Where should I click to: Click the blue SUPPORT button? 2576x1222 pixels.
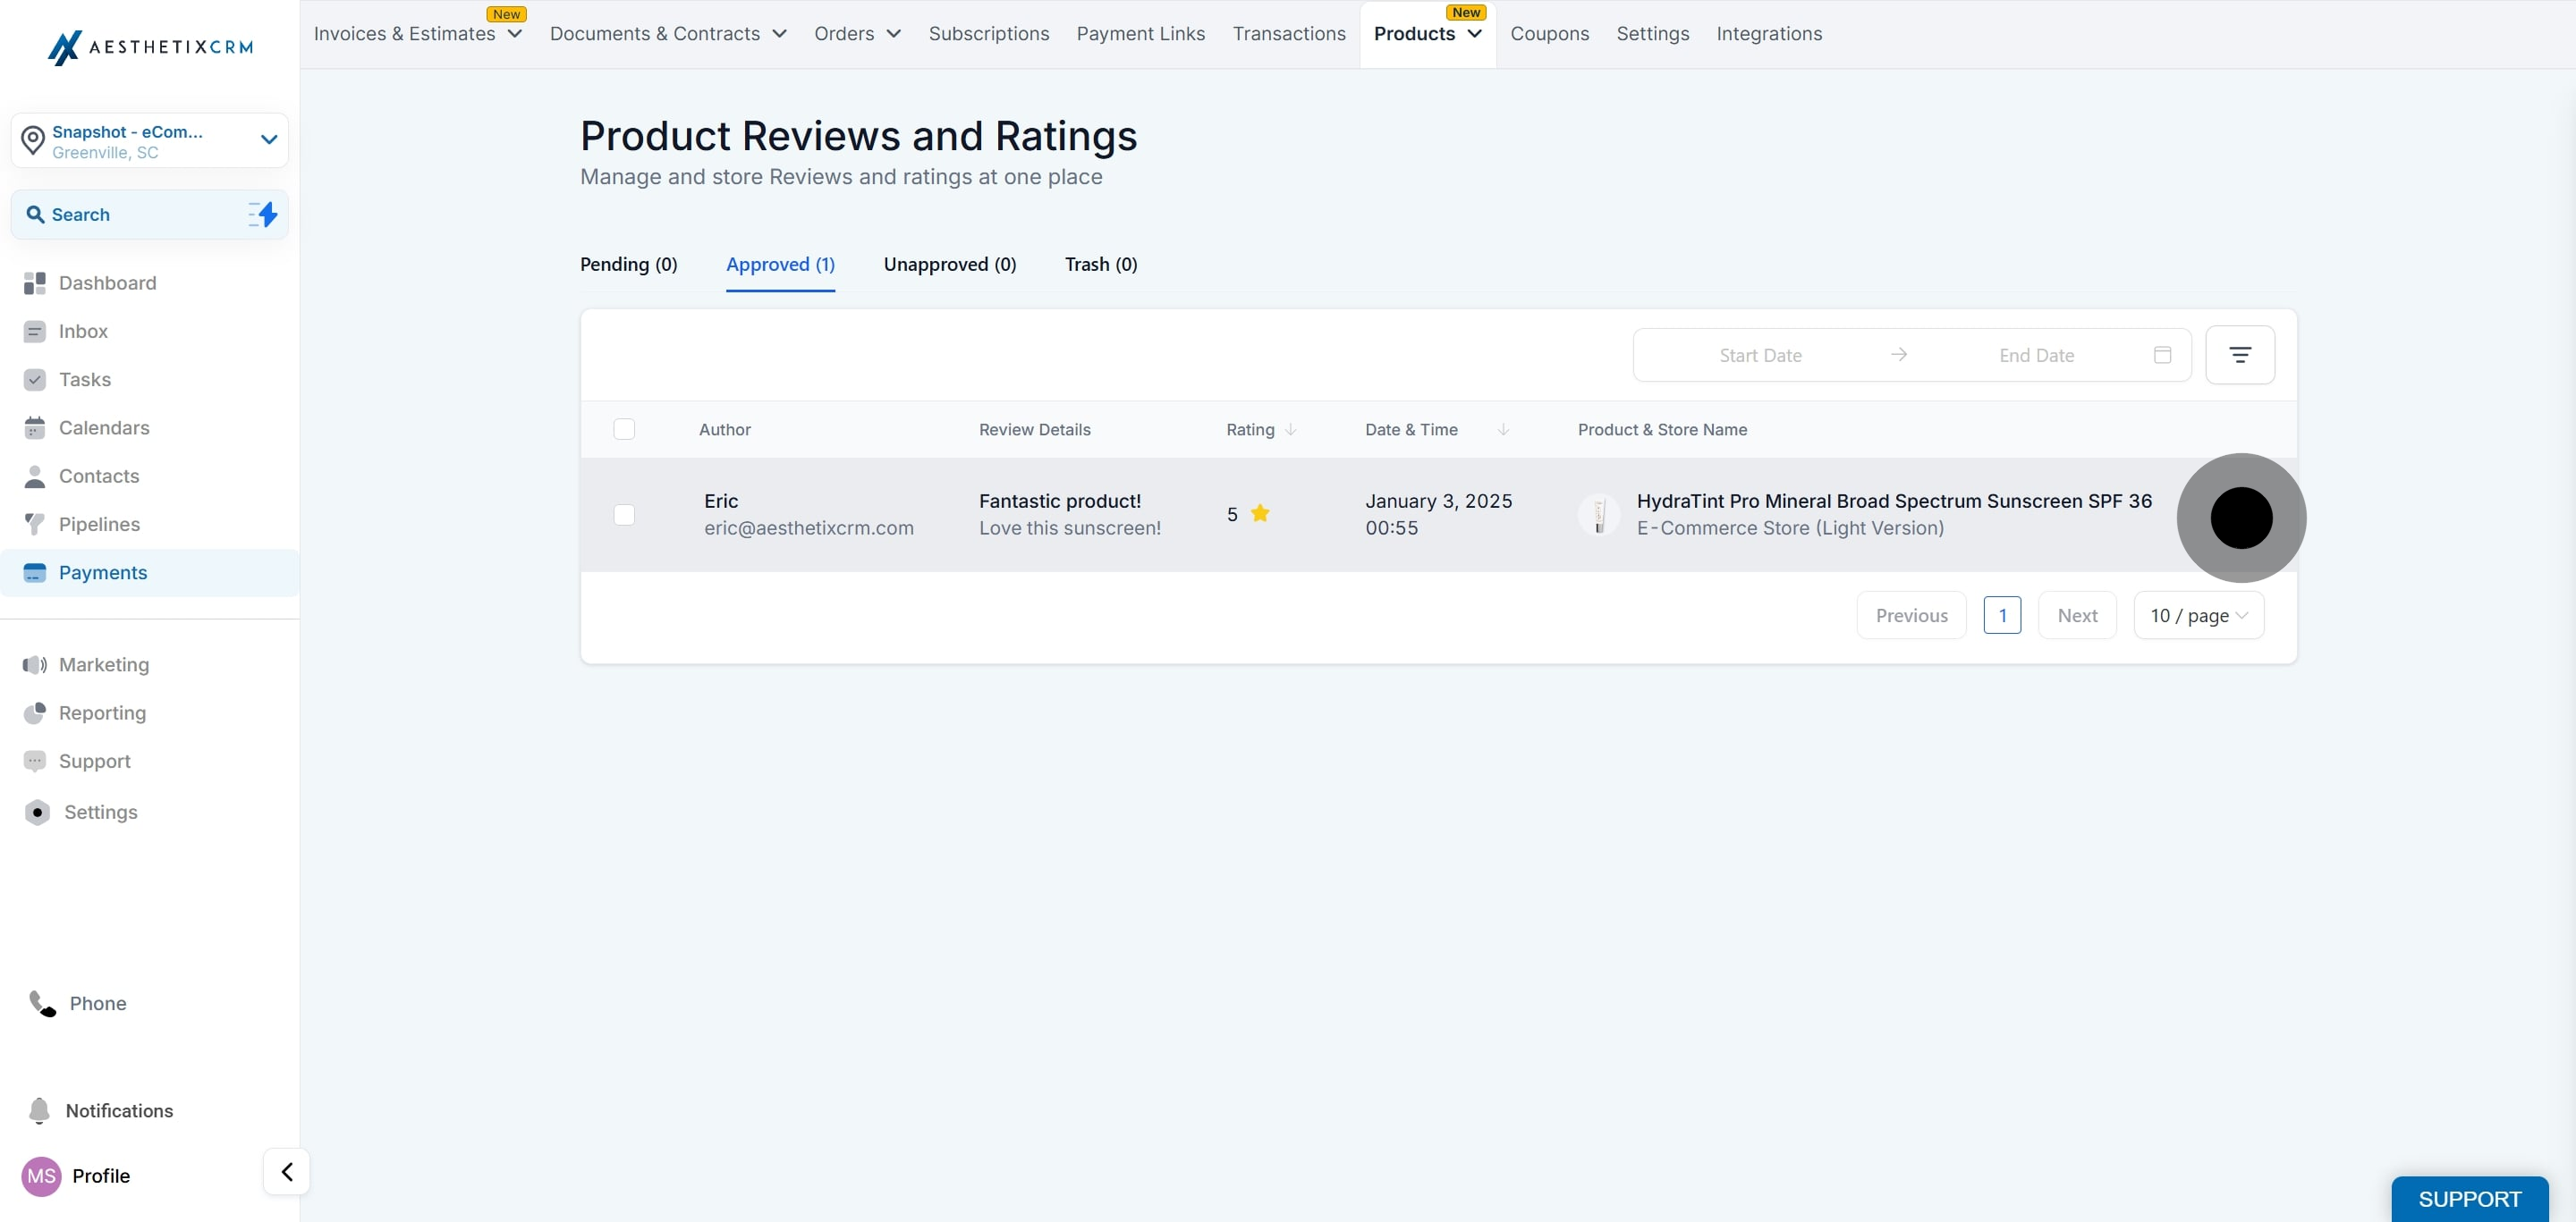[x=2468, y=1198]
